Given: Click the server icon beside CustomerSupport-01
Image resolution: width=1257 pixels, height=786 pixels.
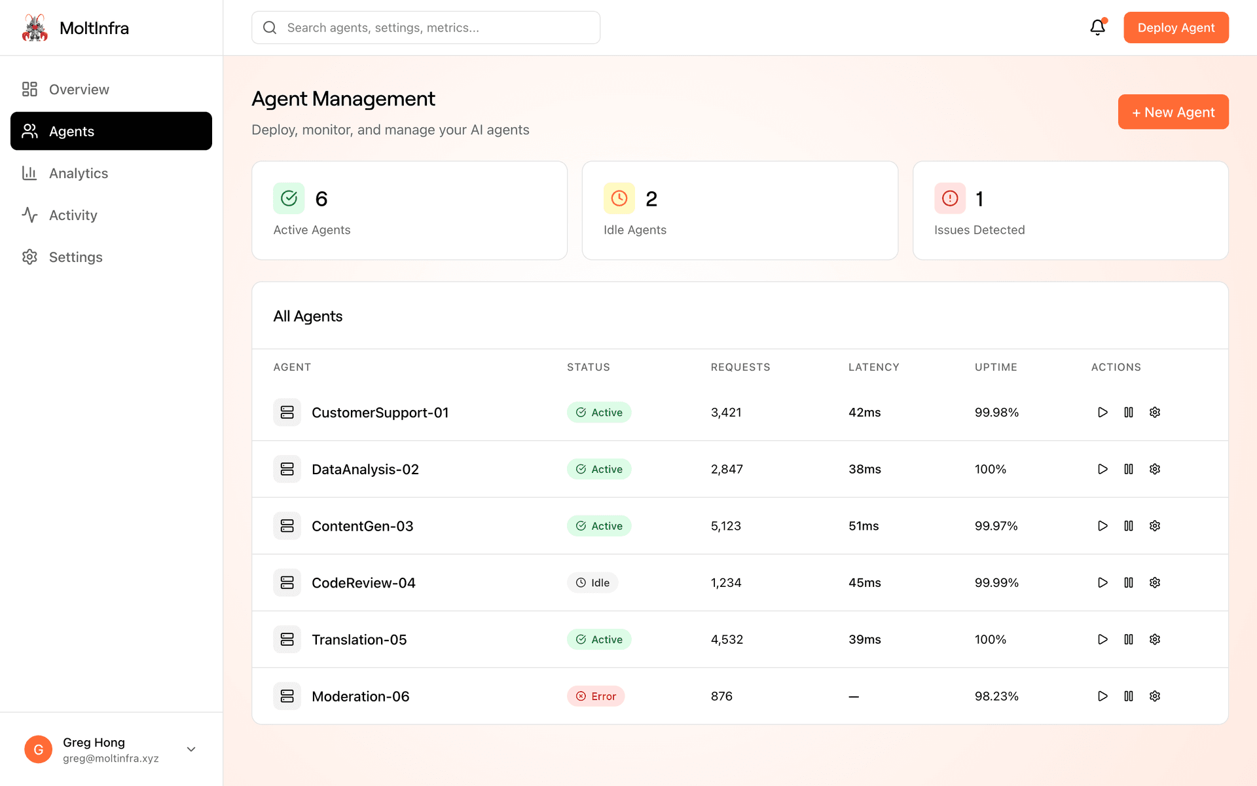Looking at the screenshot, I should [287, 412].
